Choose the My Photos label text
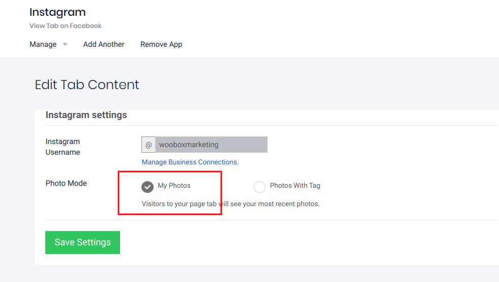 [174, 186]
